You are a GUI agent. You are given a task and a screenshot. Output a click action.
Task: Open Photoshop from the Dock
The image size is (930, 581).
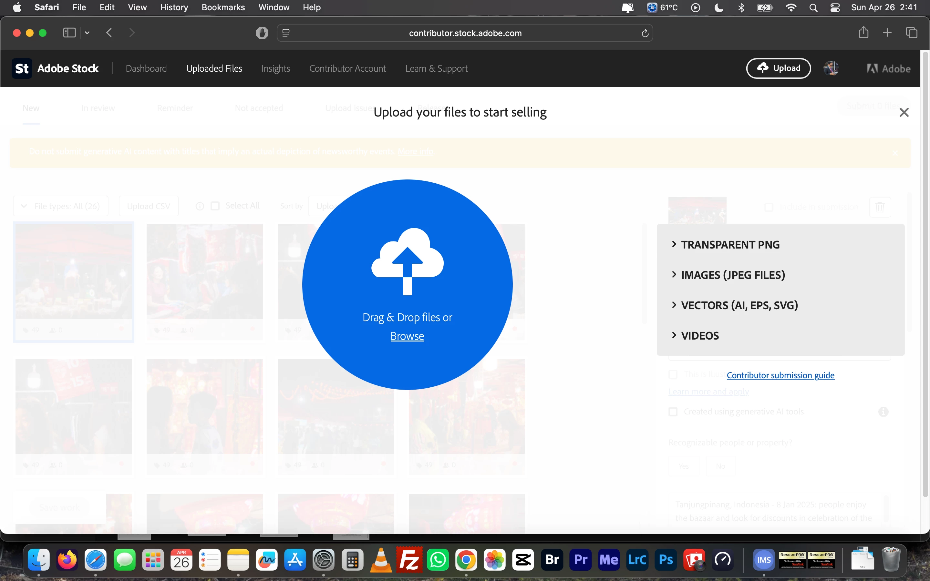tap(666, 559)
